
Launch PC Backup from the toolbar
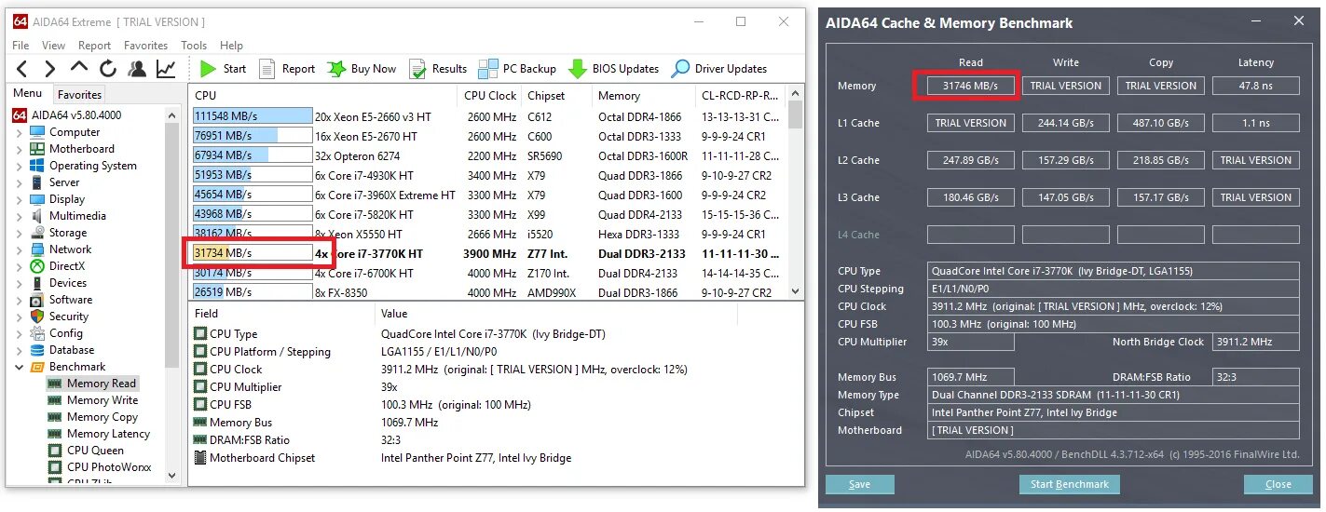487,68
